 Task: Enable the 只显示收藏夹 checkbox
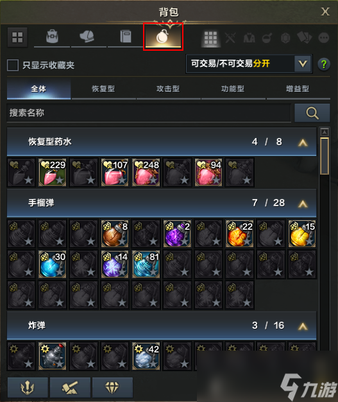(x=13, y=65)
